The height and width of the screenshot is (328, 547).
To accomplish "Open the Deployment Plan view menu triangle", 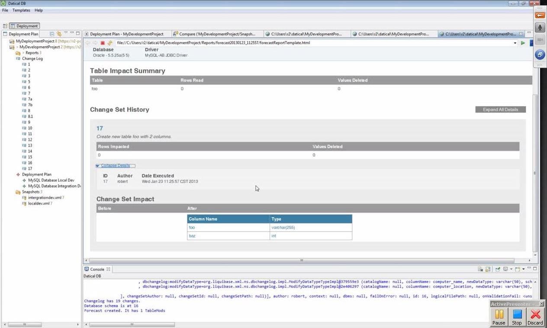I will click(66, 33).
